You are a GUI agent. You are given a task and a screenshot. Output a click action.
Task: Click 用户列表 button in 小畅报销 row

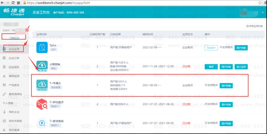[226, 67]
